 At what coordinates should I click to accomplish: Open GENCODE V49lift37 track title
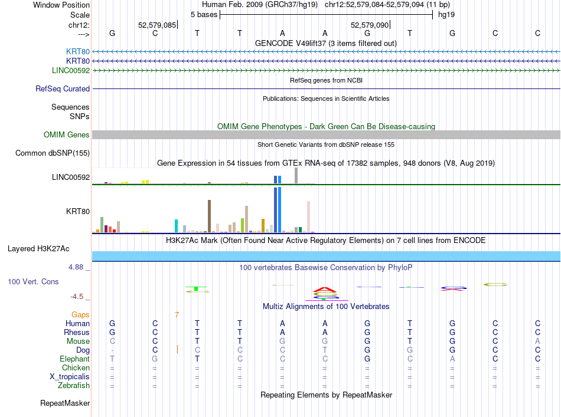pyautogui.click(x=325, y=44)
